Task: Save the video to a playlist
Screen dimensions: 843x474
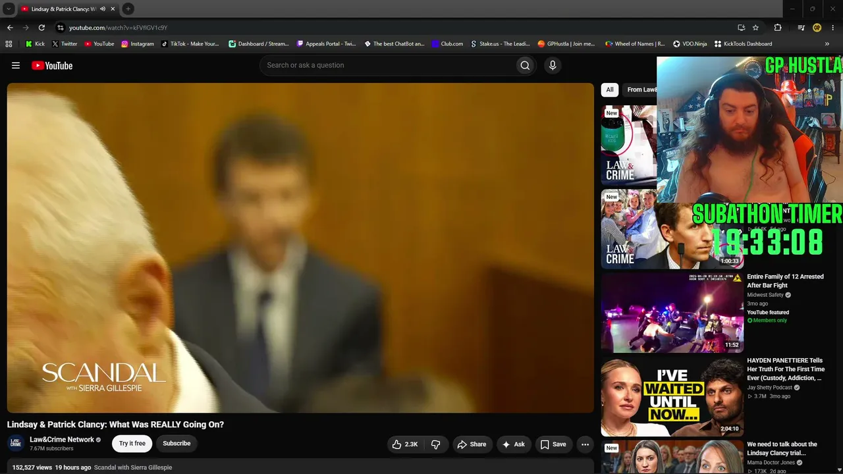Action: [553, 444]
